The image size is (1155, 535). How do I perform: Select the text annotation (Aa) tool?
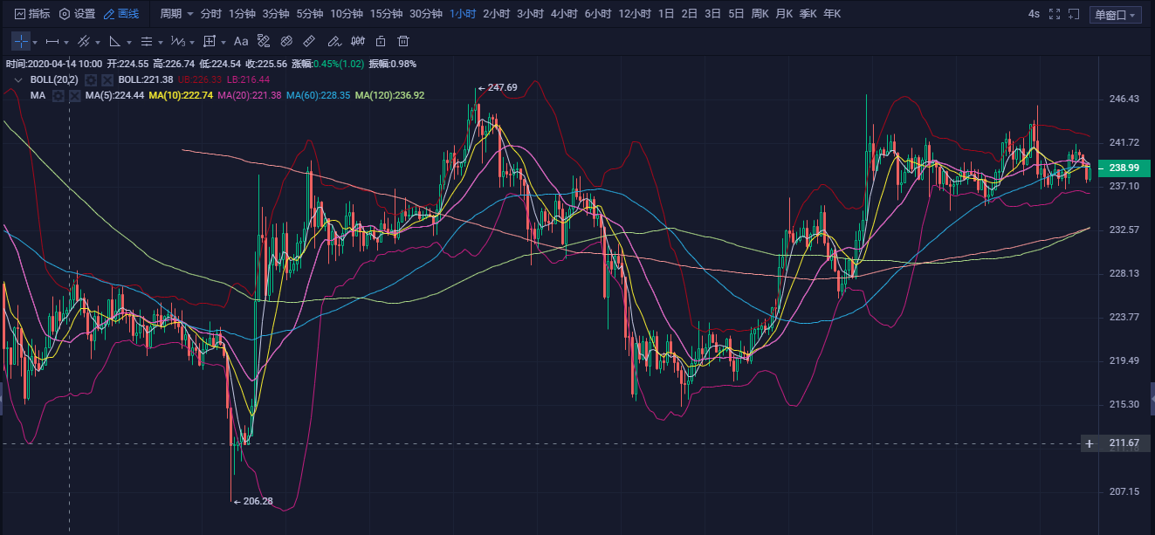[241, 41]
